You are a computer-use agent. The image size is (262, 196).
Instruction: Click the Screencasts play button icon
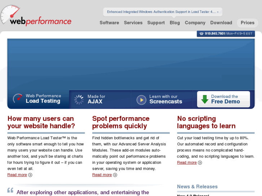tap(141, 100)
